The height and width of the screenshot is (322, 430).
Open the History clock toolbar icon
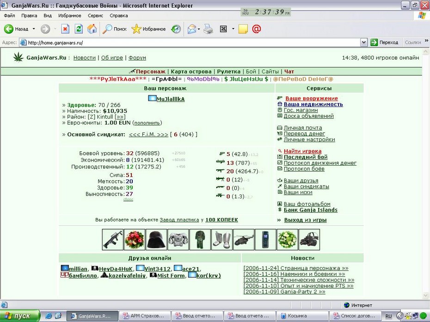pos(176,29)
